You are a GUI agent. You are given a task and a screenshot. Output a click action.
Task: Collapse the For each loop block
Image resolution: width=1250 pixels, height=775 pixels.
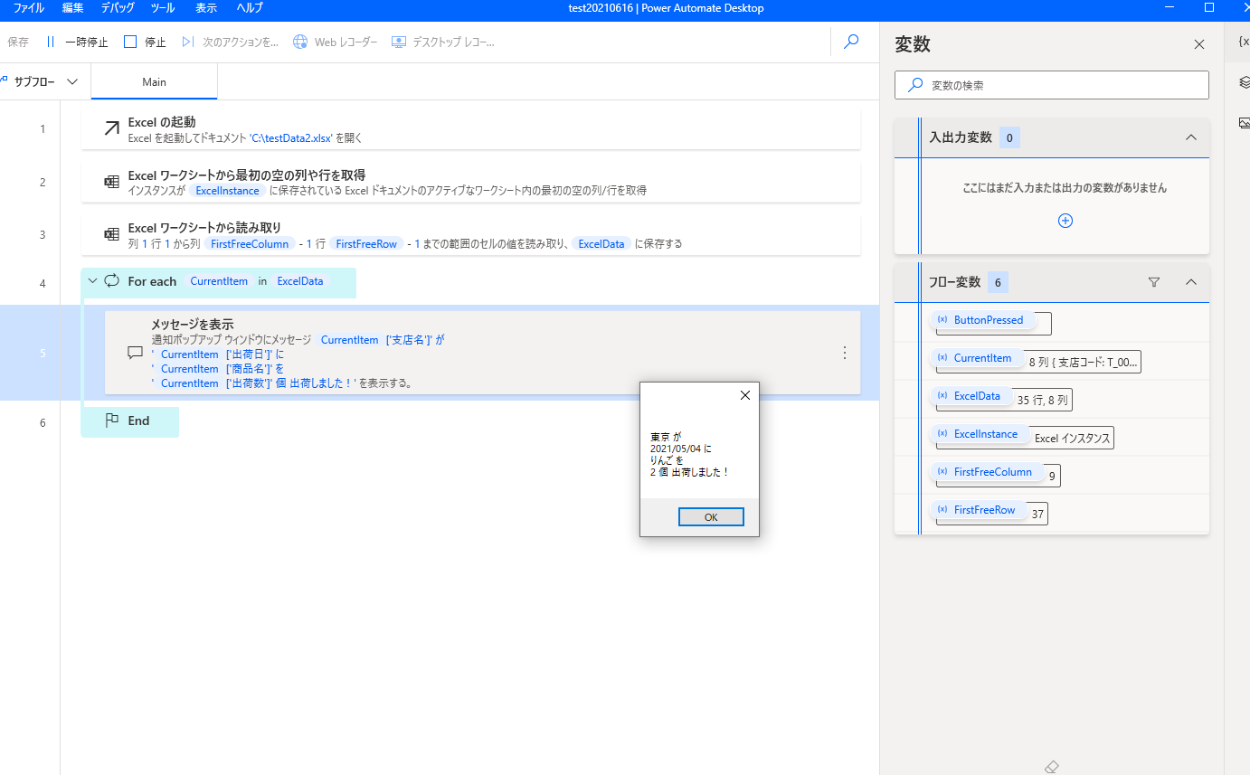pos(92,281)
